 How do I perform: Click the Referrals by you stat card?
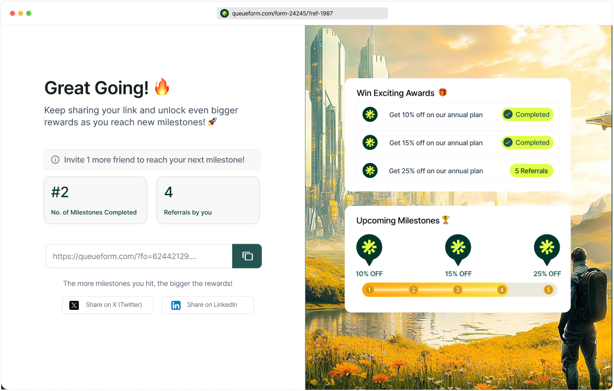(x=208, y=200)
